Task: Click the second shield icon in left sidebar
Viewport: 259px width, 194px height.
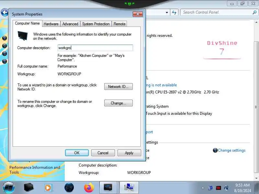Action: click(5, 46)
